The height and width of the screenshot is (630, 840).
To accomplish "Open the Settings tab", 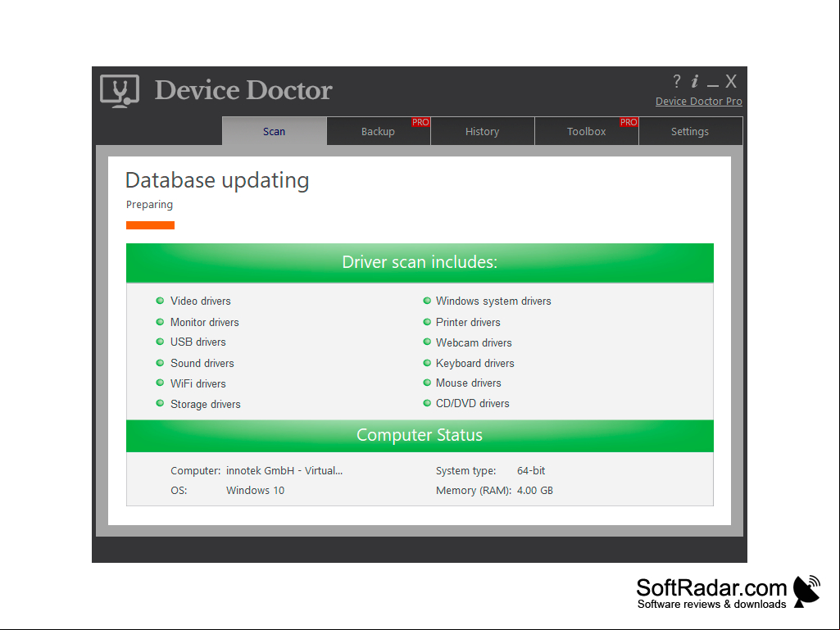I will coord(690,131).
